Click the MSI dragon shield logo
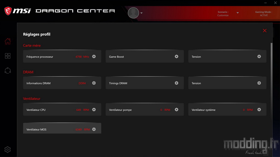Screen dimensions: 280x157 point(8,11)
